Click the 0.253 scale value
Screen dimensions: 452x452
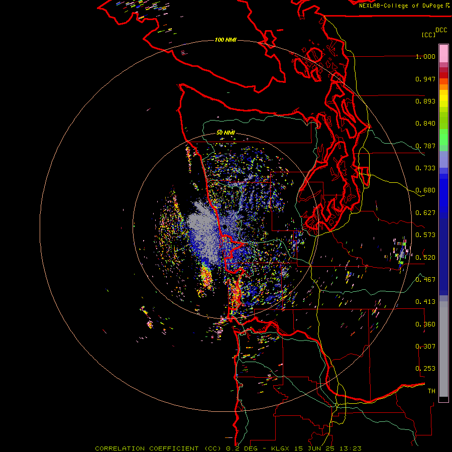tap(425, 369)
